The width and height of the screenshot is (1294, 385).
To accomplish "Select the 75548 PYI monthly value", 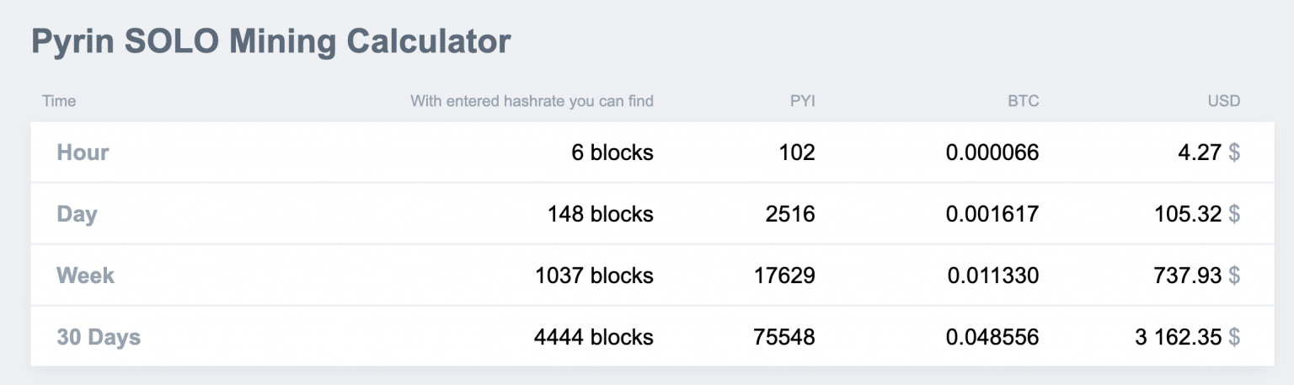I will click(783, 337).
